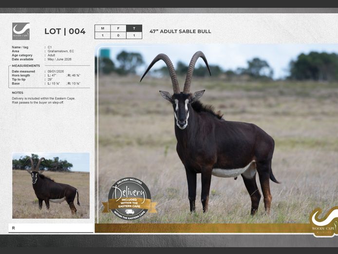This screenshot has width=338, height=254.
Task: Click the value 0 under F
Action: (118, 36)
